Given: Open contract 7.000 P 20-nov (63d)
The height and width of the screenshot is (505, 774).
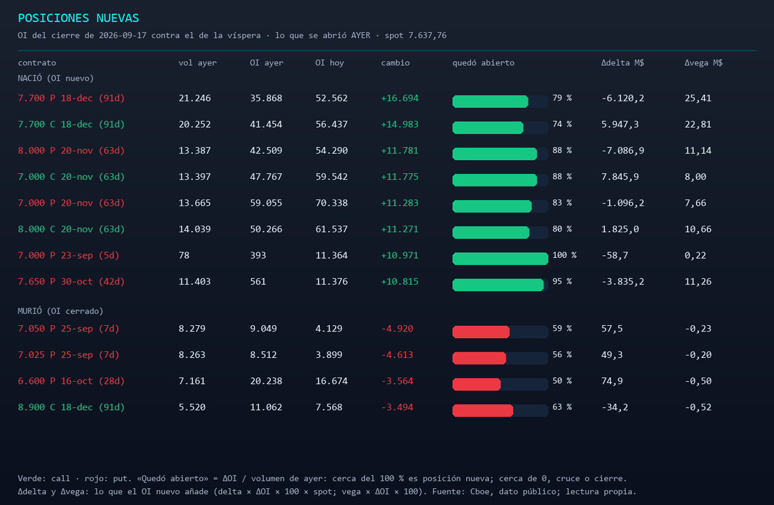Looking at the screenshot, I should click(71, 203).
